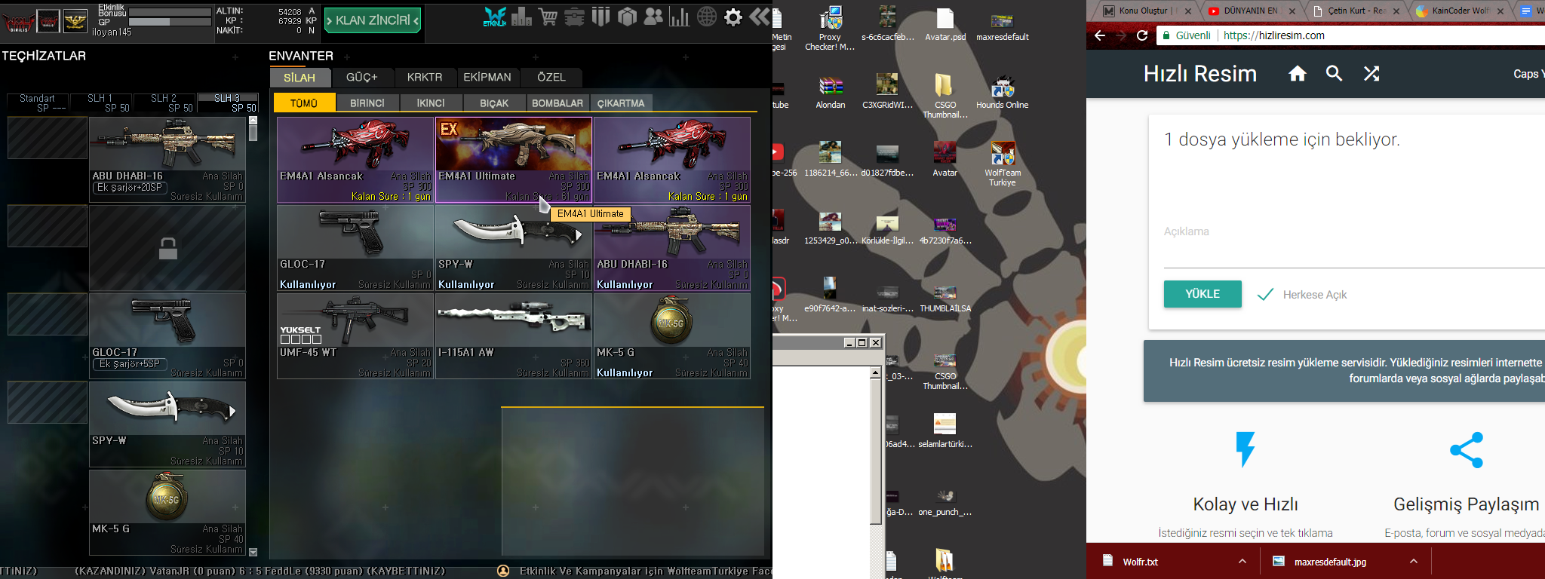Open game settings gear icon
Viewport: 1545px width, 579px height.
[x=733, y=17]
